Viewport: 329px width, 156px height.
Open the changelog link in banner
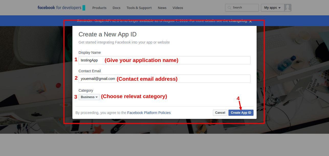pos(238,21)
